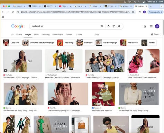Open the 2022 Campaign Endless video thumbnail

[x=22, y=61]
